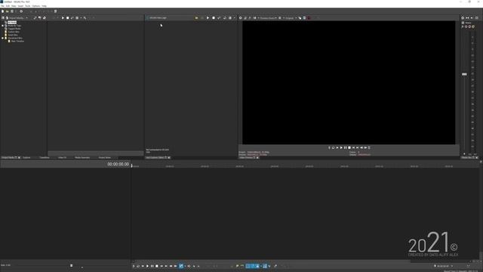Click the record button in timeline transport
Viewport: 483px width, 272px height.
(134, 266)
